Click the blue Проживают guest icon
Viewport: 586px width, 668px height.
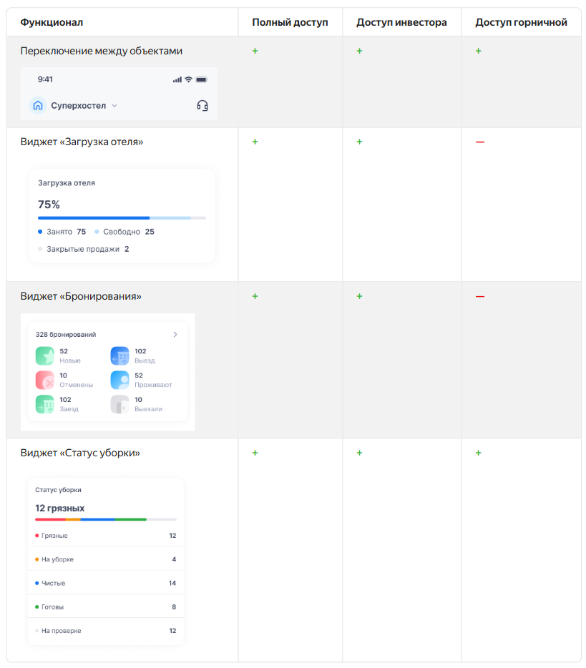point(119,380)
